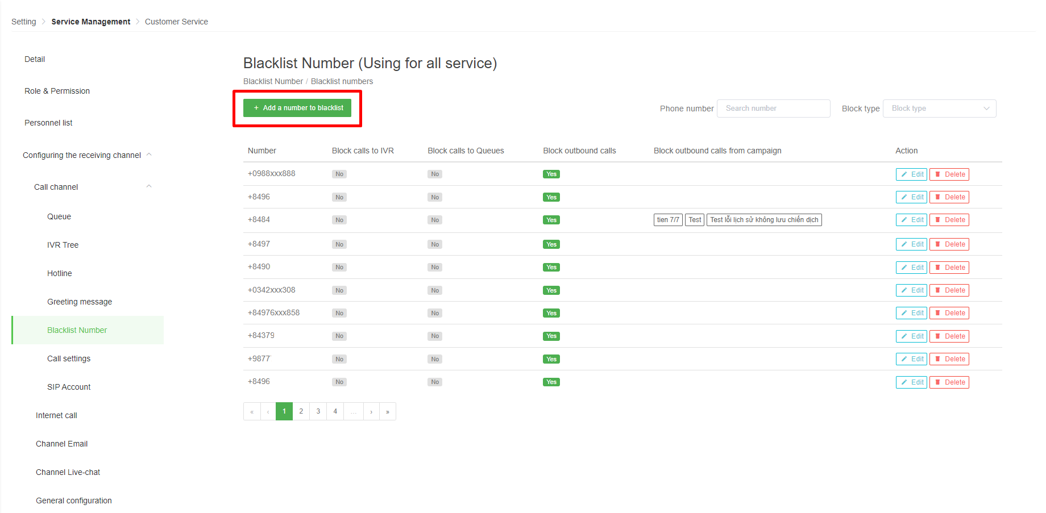Click Service Management breadcrumb link

click(x=91, y=22)
